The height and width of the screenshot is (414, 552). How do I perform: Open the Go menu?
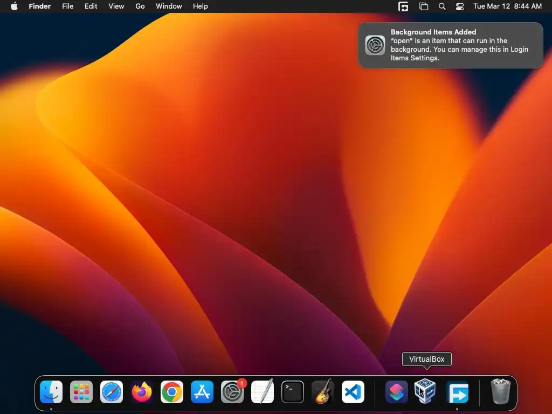click(140, 6)
